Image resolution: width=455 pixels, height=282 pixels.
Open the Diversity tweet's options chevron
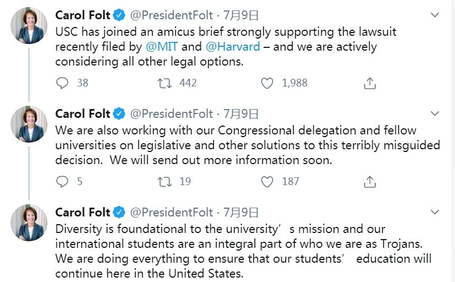pyautogui.click(x=435, y=212)
